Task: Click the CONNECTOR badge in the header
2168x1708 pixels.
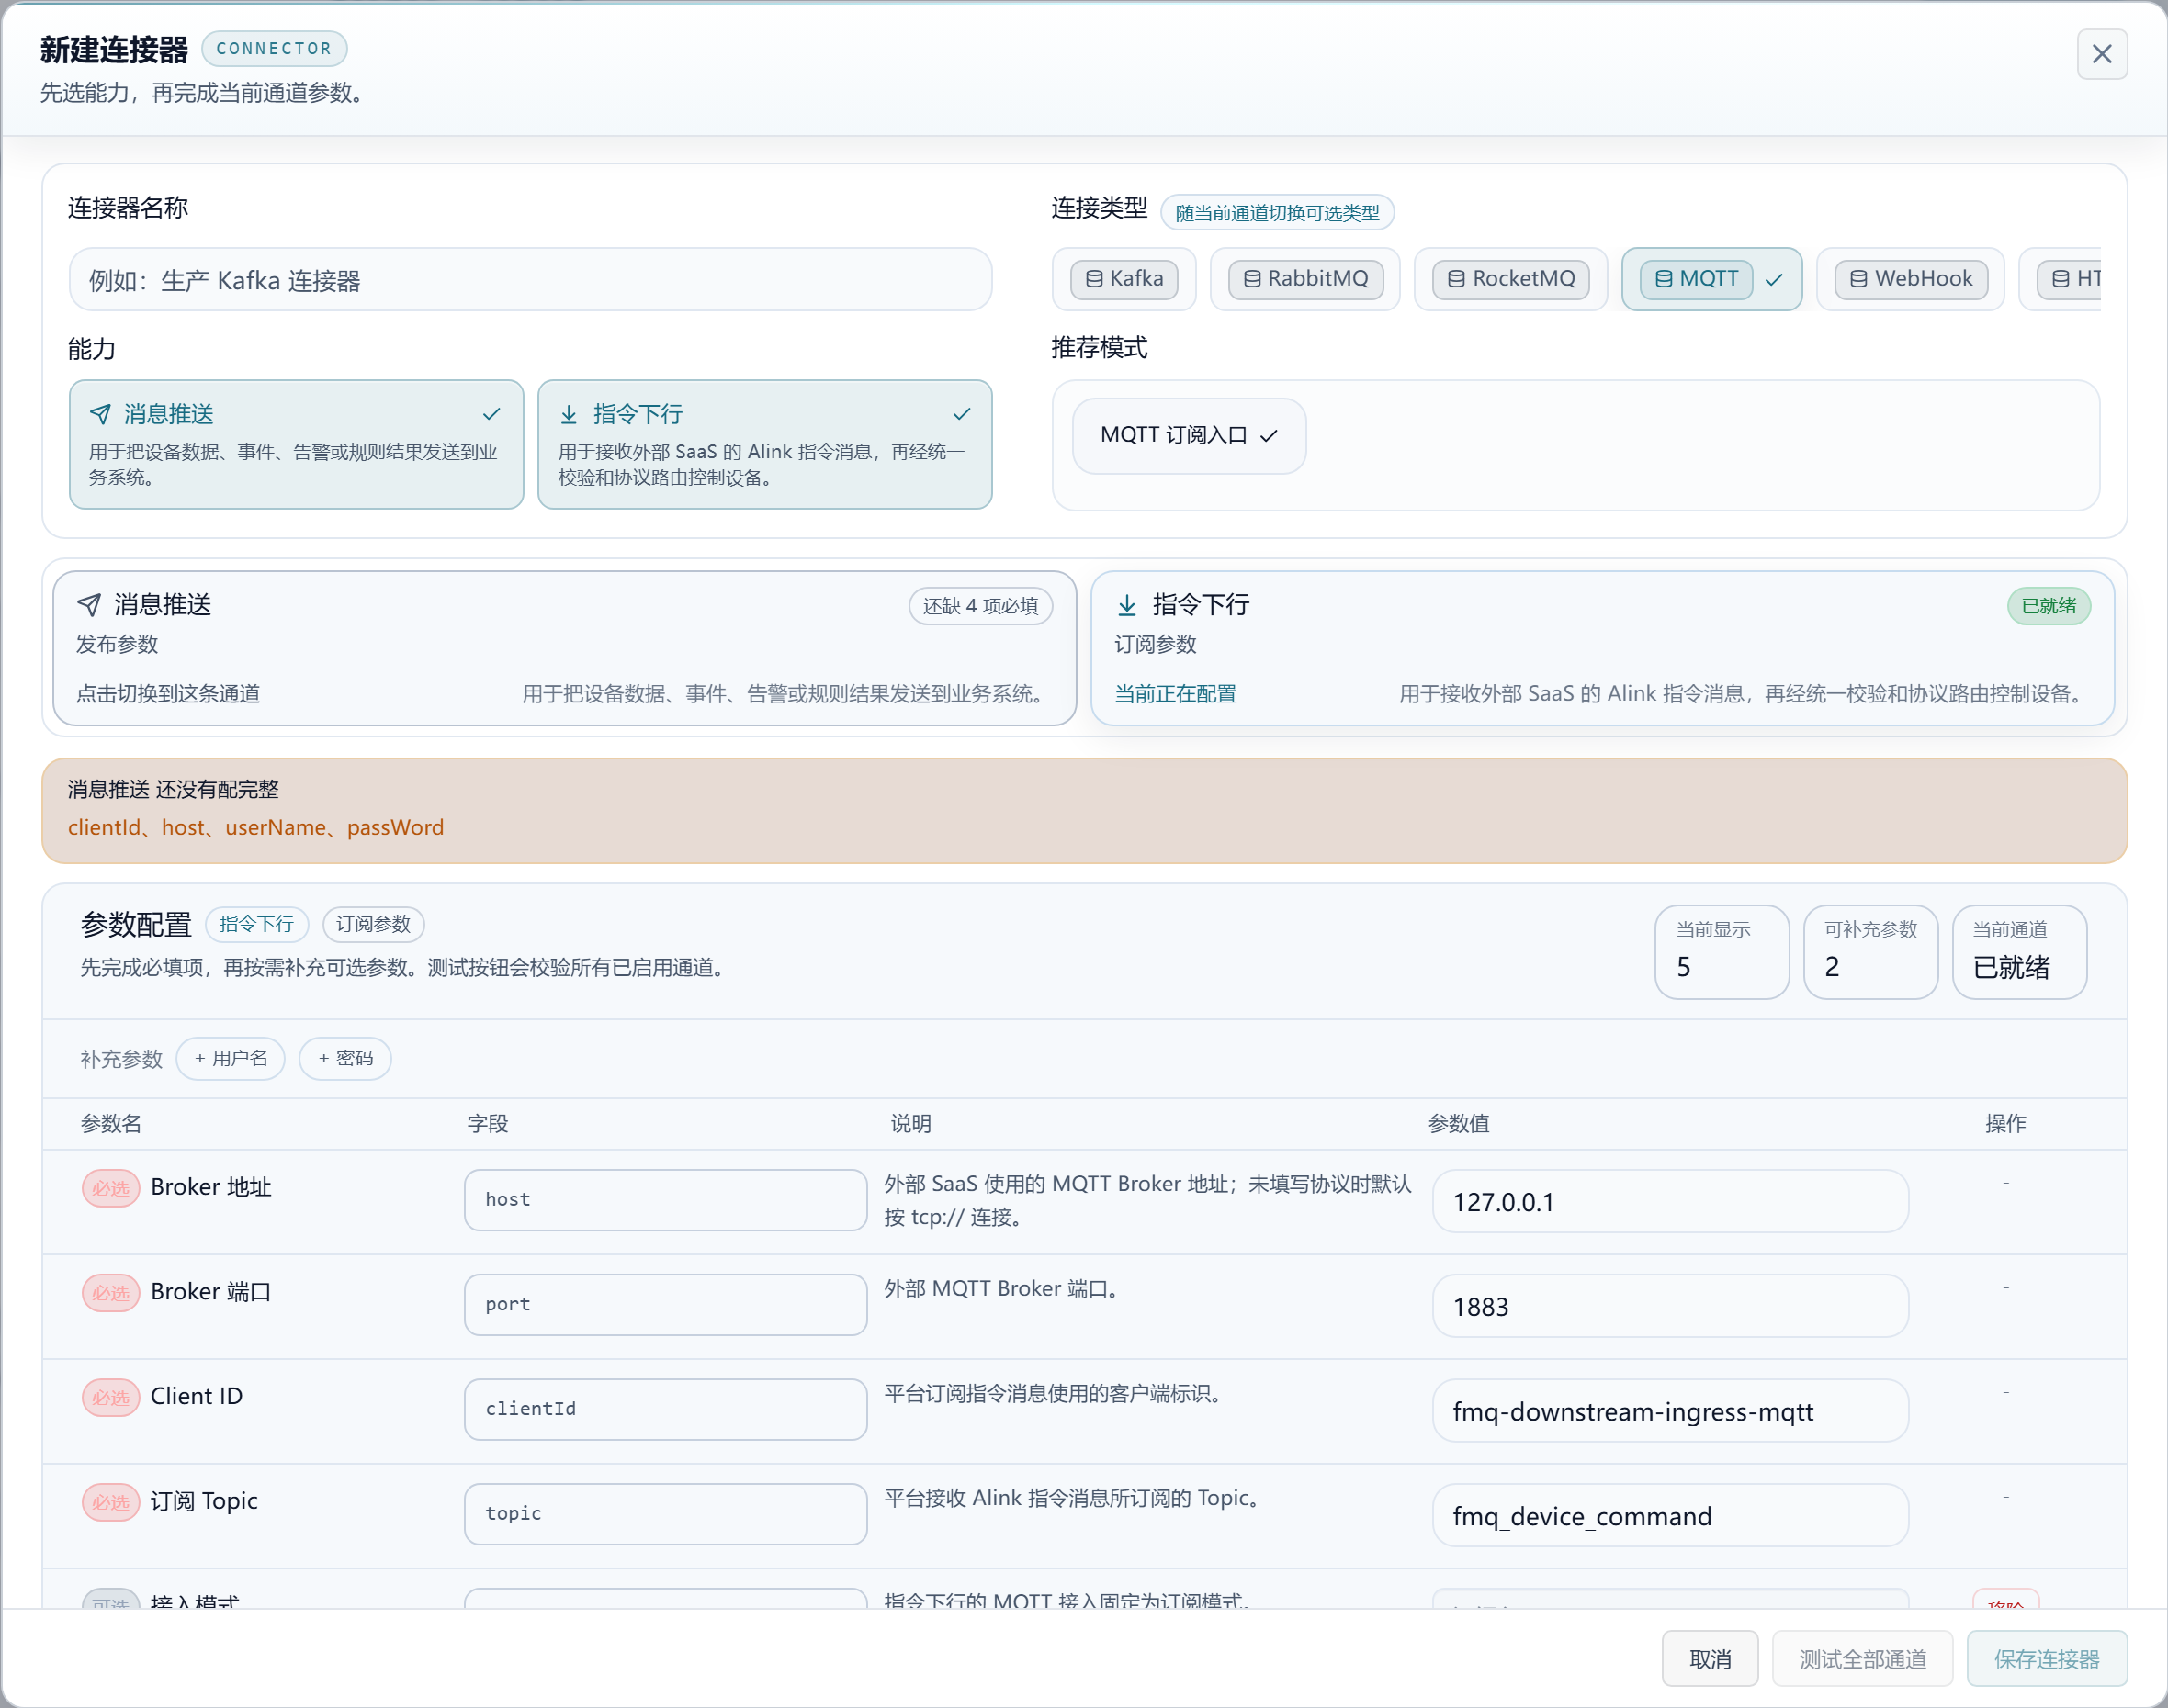Action: pos(273,48)
